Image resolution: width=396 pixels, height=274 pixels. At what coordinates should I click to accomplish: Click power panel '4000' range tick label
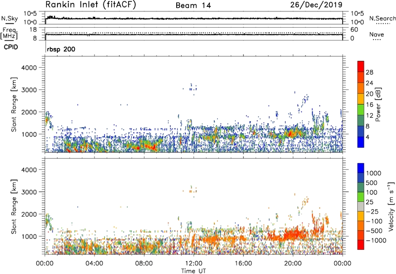(x=29, y=68)
